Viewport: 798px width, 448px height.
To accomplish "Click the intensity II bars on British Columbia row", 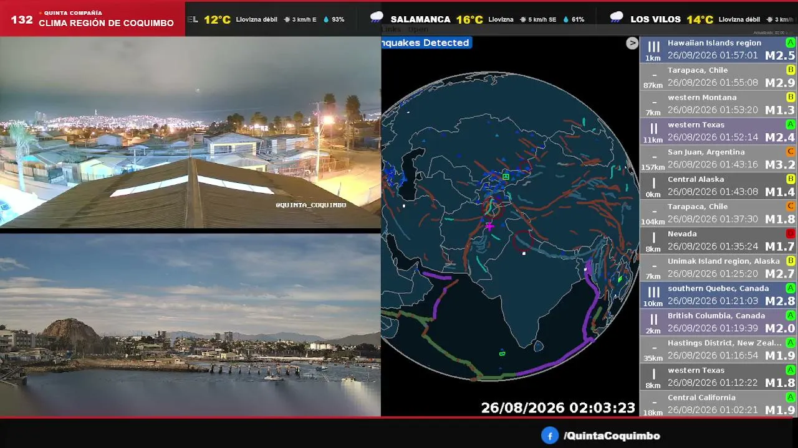I will (x=653, y=320).
